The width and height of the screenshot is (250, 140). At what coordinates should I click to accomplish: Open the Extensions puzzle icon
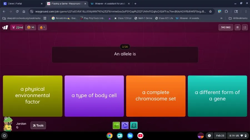click(226, 11)
